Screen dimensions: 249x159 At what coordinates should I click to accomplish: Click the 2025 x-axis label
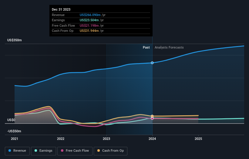tap(198, 139)
